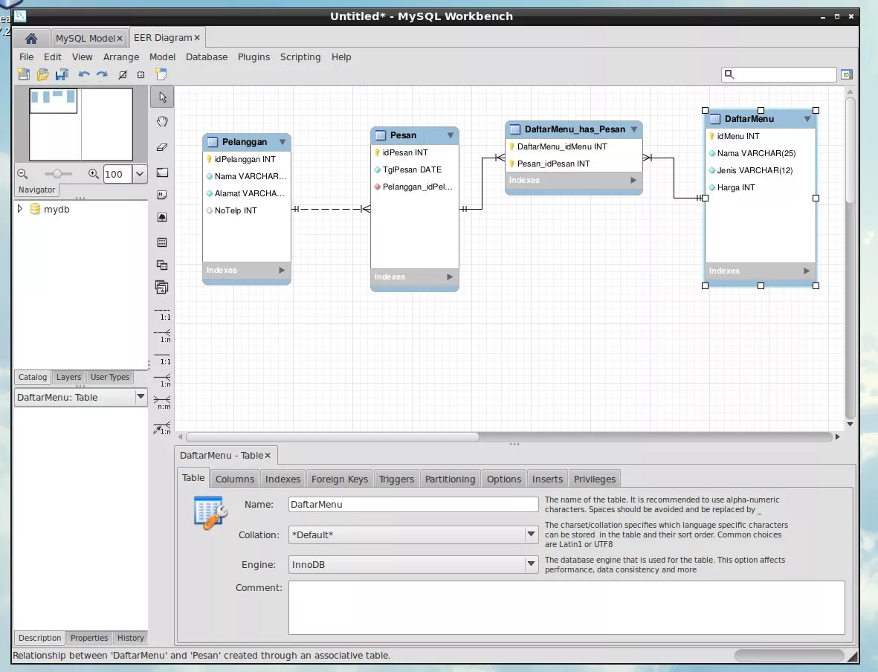Open the Engine dropdown
This screenshot has width=878, height=672.
click(x=531, y=564)
